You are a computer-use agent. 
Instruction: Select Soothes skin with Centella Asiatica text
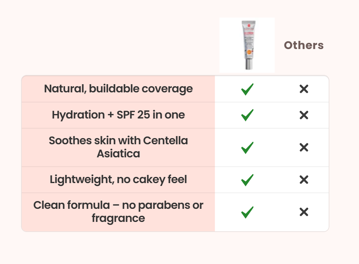[x=118, y=147]
